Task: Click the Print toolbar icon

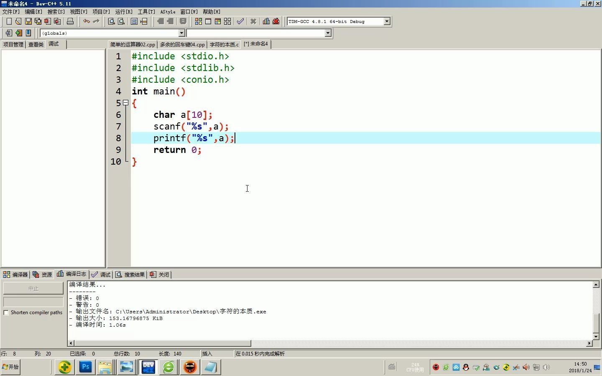Action: click(70, 21)
